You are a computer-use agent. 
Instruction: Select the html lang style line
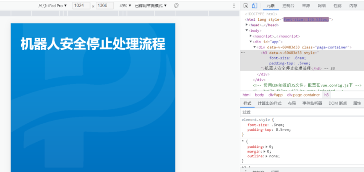click(289, 19)
